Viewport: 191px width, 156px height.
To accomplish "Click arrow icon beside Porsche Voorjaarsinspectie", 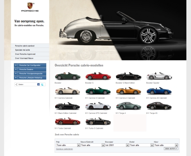I will [x=16, y=74].
